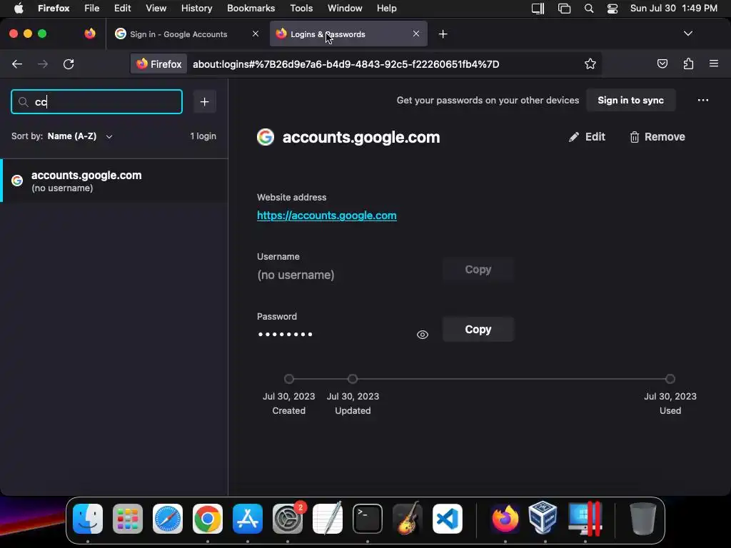Viewport: 731px width, 548px height.
Task: Open the History menu
Action: pos(196,8)
